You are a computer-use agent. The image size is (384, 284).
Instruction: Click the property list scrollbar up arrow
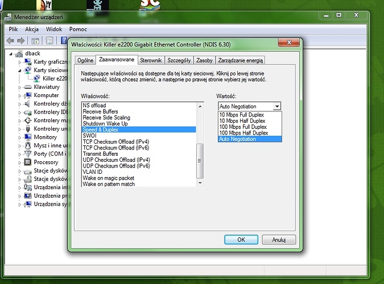pyautogui.click(x=200, y=106)
